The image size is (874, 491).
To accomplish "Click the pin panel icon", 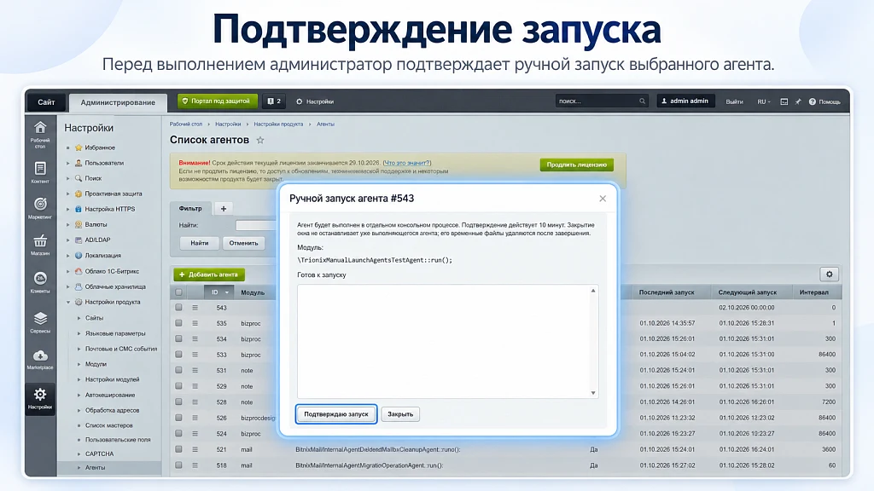I will coord(798,101).
